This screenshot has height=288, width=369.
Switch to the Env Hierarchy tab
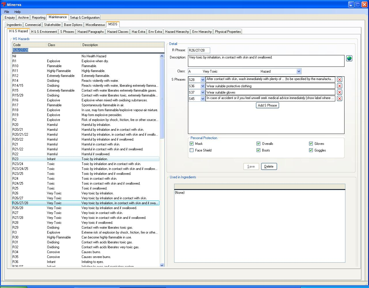(202, 32)
